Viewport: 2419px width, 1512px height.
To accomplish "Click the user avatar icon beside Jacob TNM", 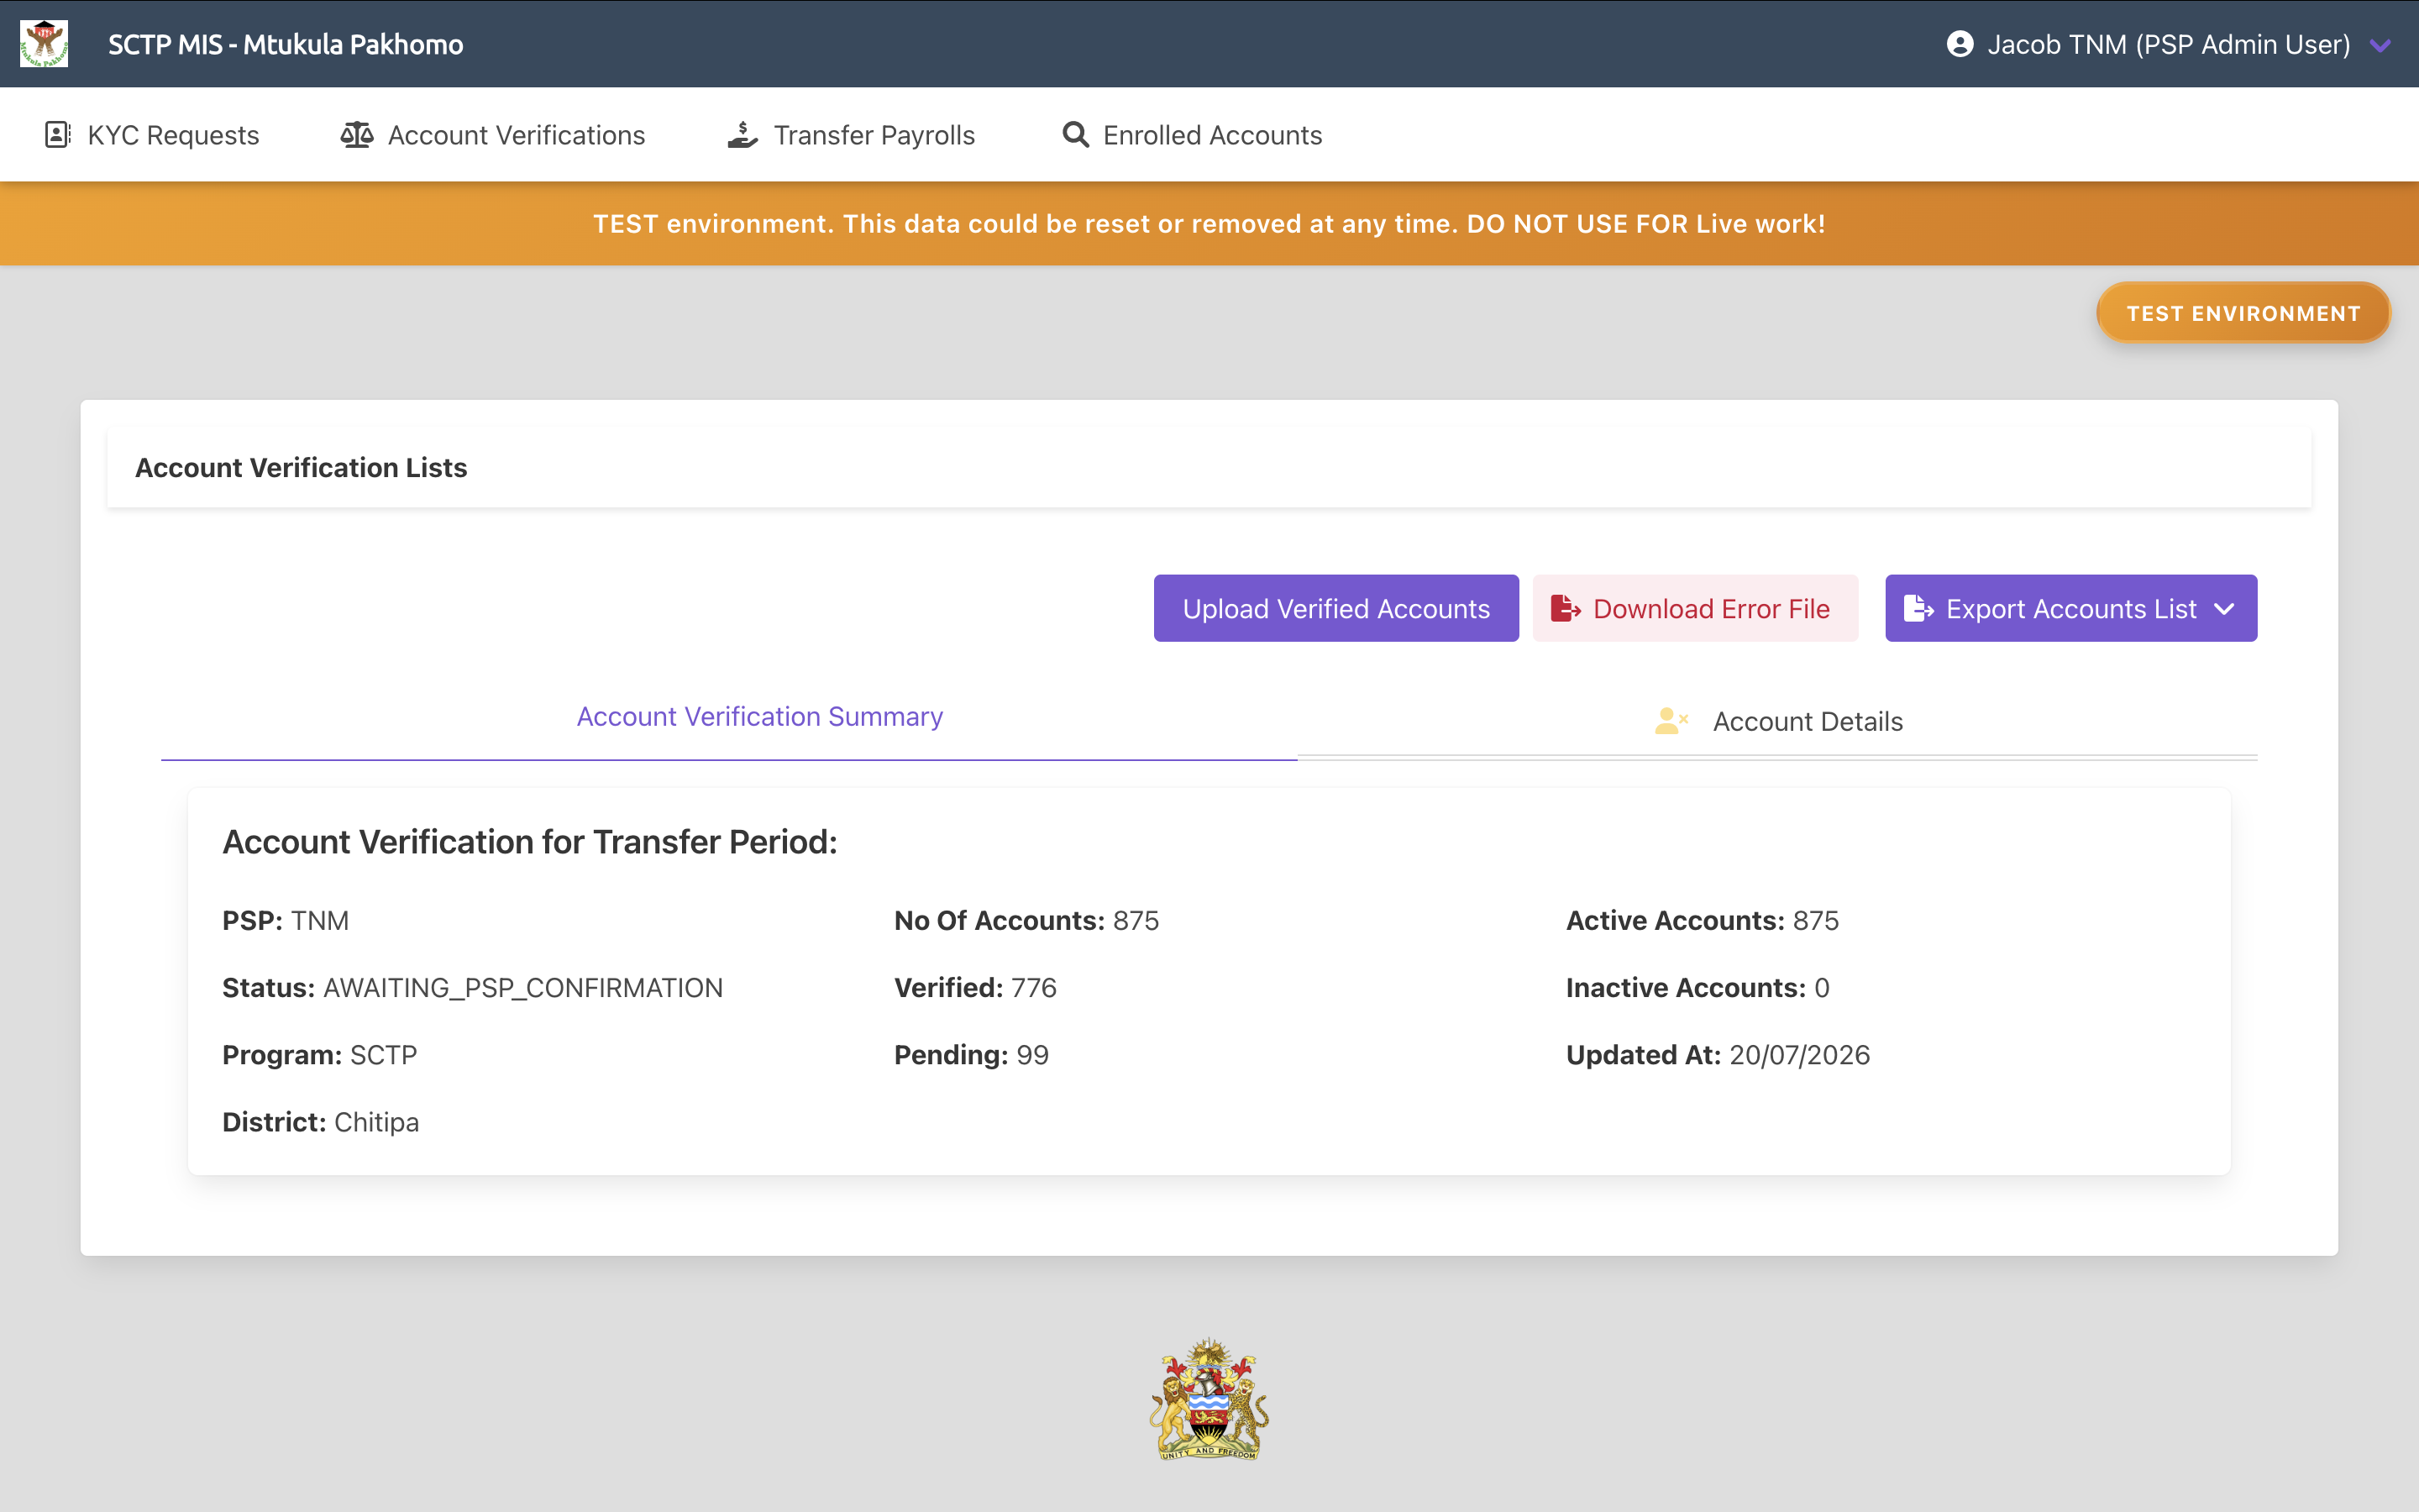I will point(1960,44).
